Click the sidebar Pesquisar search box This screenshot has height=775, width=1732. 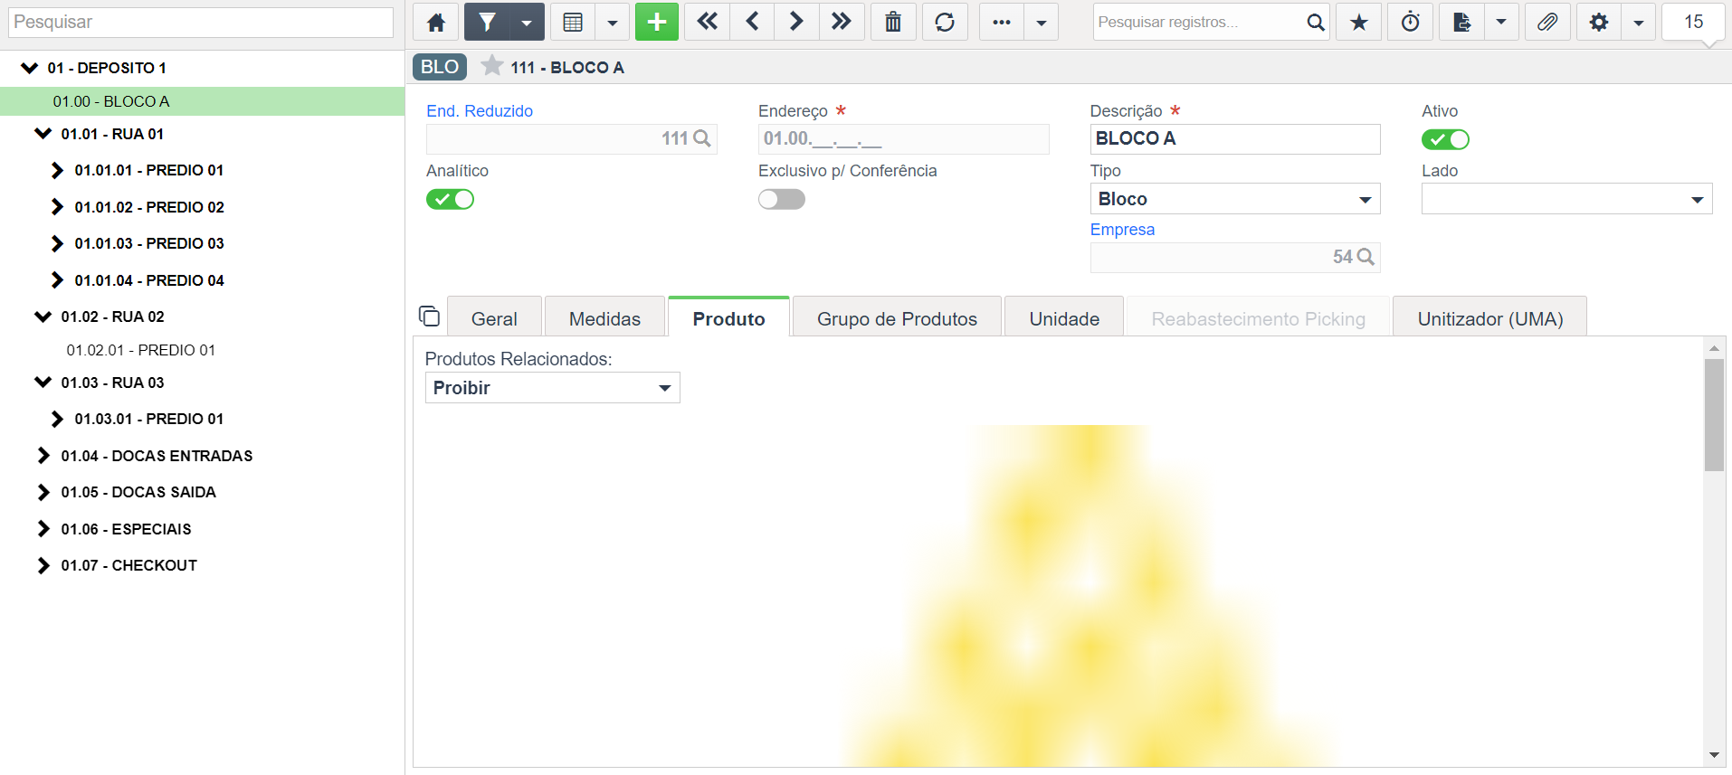click(x=201, y=22)
